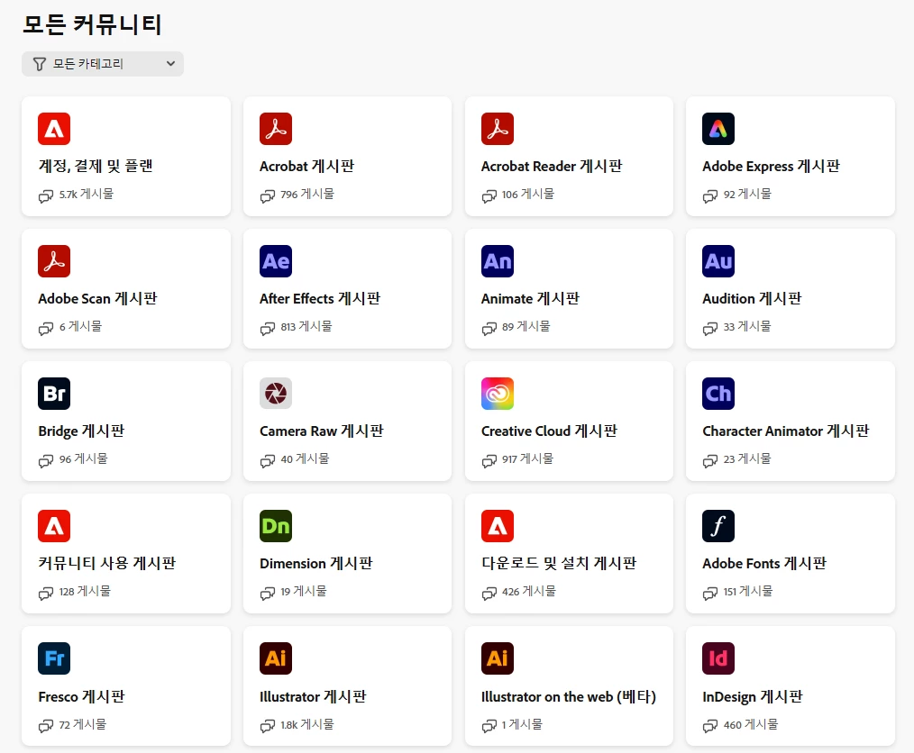Click the Adobe icon for 다운로드 및 설치

(498, 526)
